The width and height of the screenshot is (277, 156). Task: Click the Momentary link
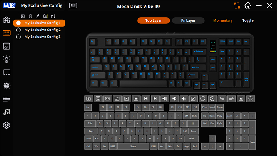(x=223, y=20)
